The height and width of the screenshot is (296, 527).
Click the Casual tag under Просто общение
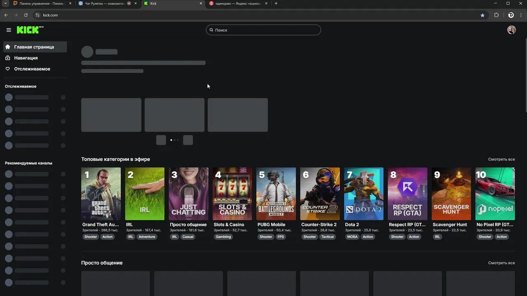(x=188, y=237)
